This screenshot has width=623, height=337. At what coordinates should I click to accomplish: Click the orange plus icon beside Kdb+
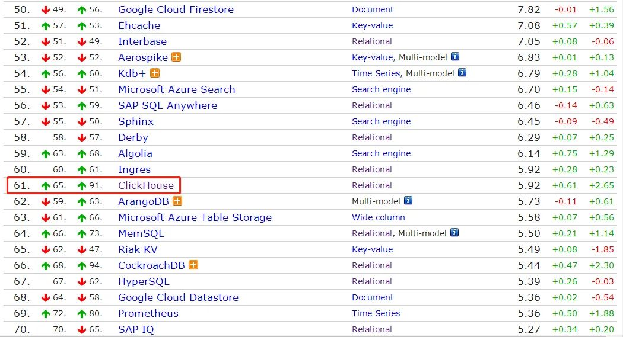(155, 73)
